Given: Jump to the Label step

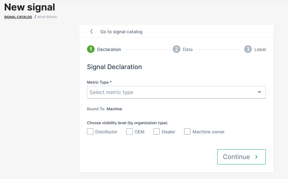Looking at the screenshot, I should tap(260, 49).
